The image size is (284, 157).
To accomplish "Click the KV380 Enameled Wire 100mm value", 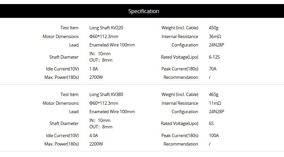I will coord(112,112).
